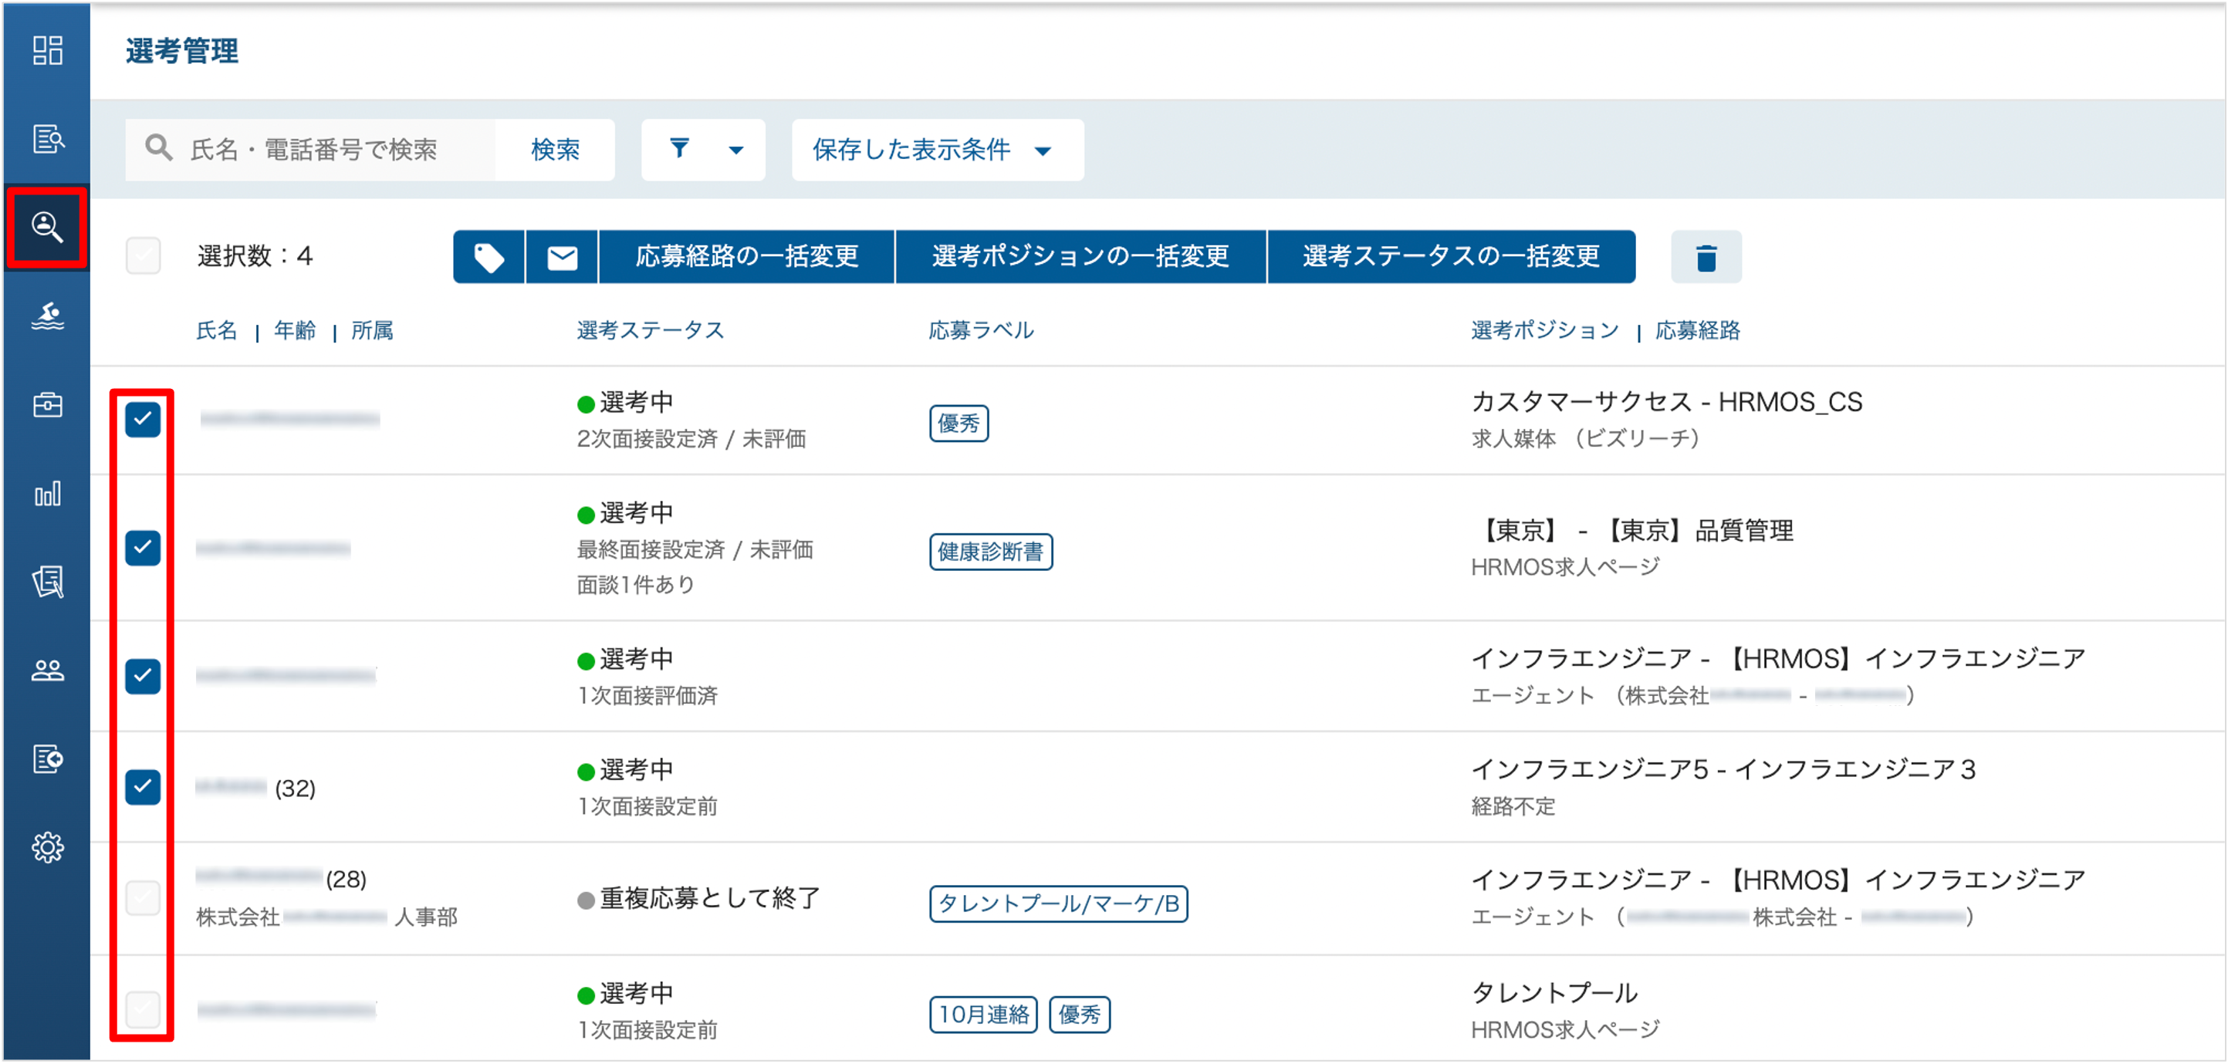Expand the filter dropdown arrow

pyautogui.click(x=736, y=150)
